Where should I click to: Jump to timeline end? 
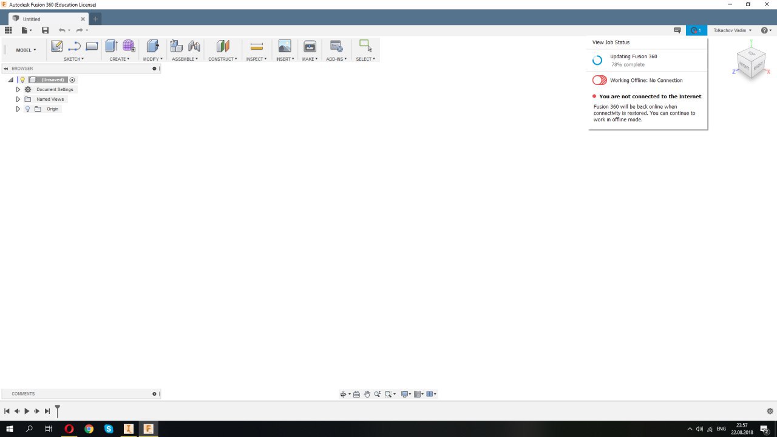click(47, 411)
